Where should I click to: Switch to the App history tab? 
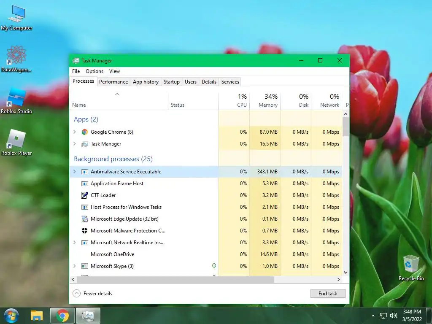pos(146,82)
